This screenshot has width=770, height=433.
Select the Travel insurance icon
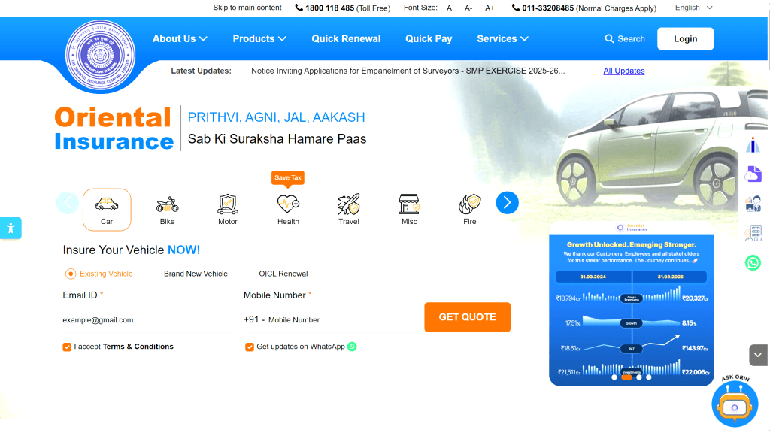349,210
